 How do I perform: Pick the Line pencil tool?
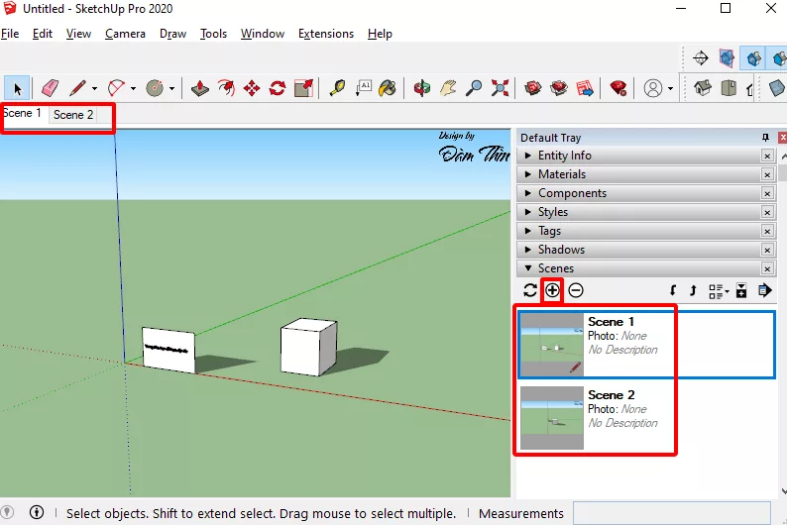click(x=77, y=89)
